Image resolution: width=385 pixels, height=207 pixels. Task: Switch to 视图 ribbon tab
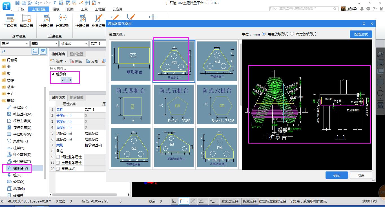(x=70, y=9)
